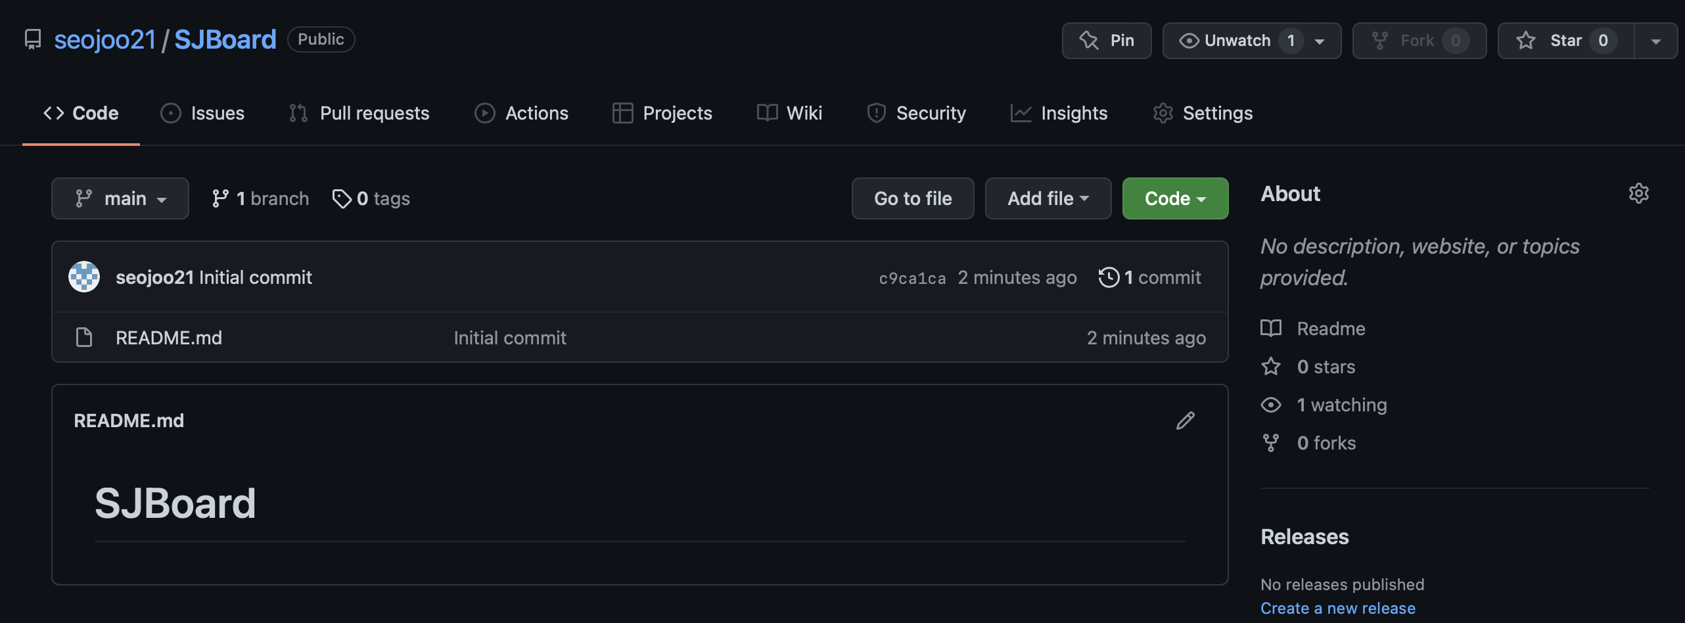Open the Pull requests tab
This screenshot has height=623, width=1685.
(359, 113)
